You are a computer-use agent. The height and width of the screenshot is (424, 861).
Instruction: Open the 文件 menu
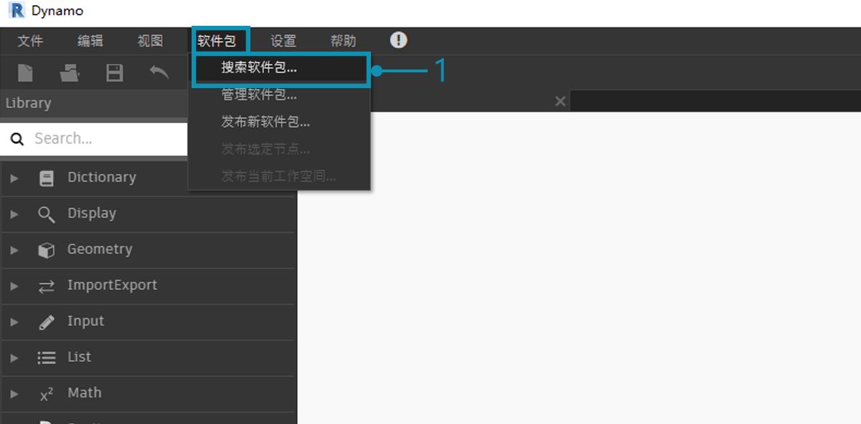pos(30,41)
